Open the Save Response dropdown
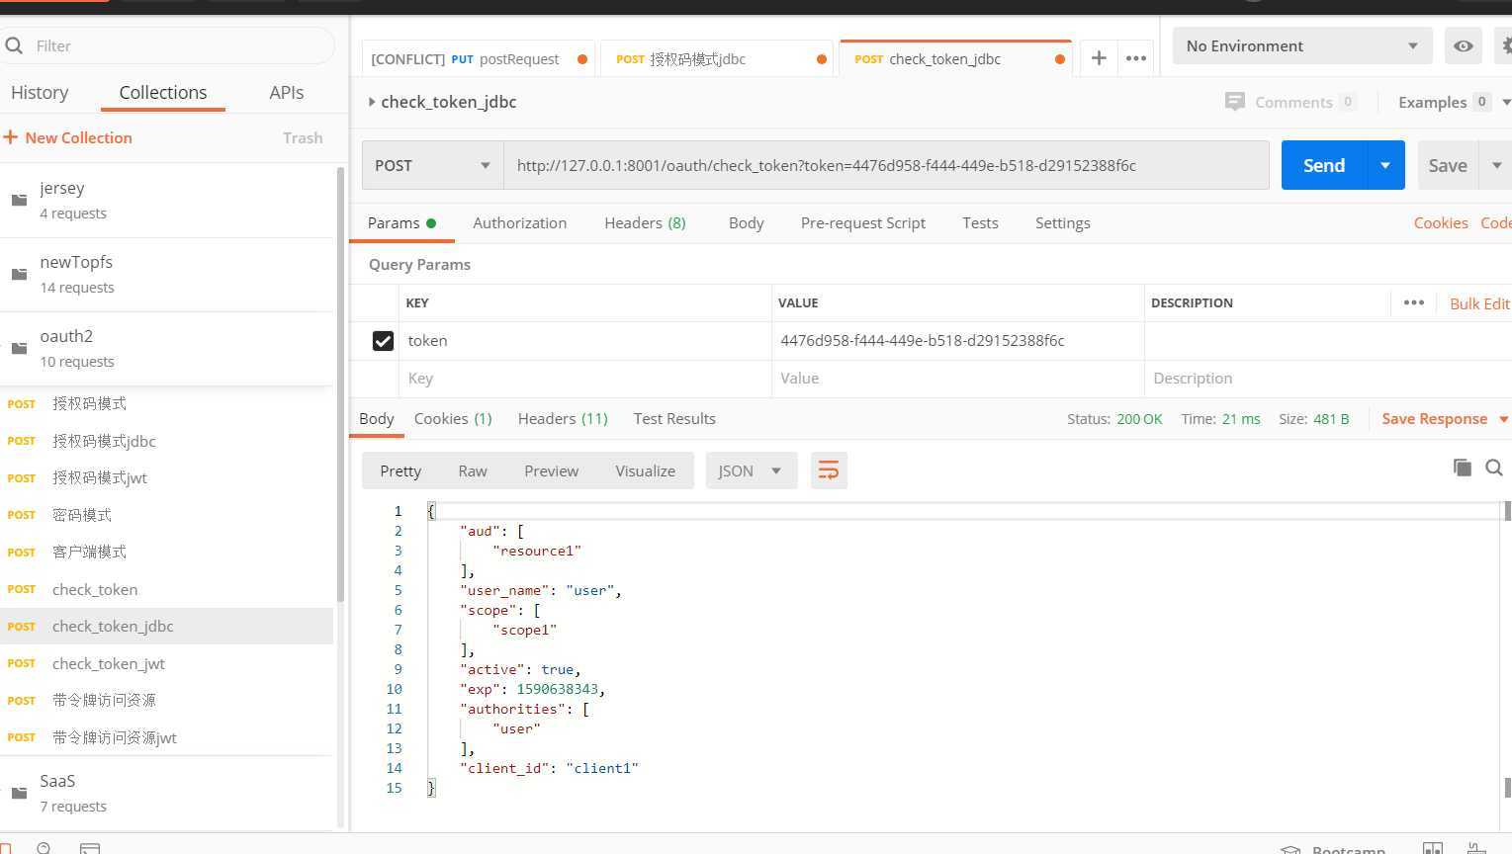The width and height of the screenshot is (1512, 854). click(x=1445, y=419)
